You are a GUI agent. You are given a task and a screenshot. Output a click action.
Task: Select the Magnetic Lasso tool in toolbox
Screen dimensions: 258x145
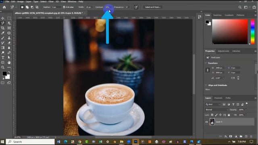(x=3, y=23)
